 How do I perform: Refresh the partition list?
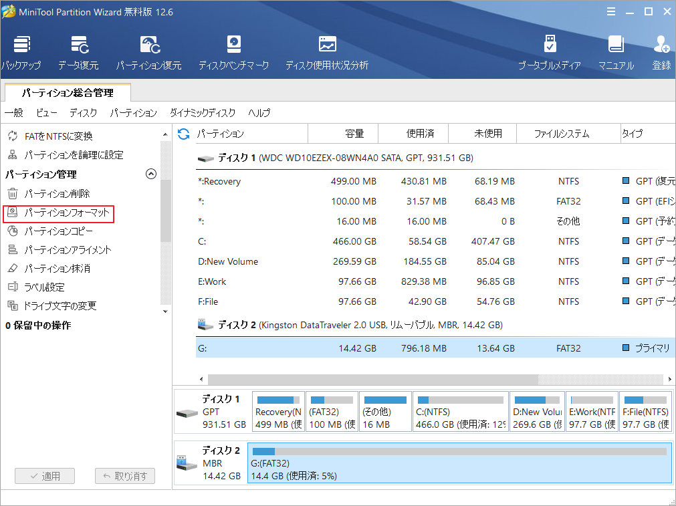[x=183, y=134]
